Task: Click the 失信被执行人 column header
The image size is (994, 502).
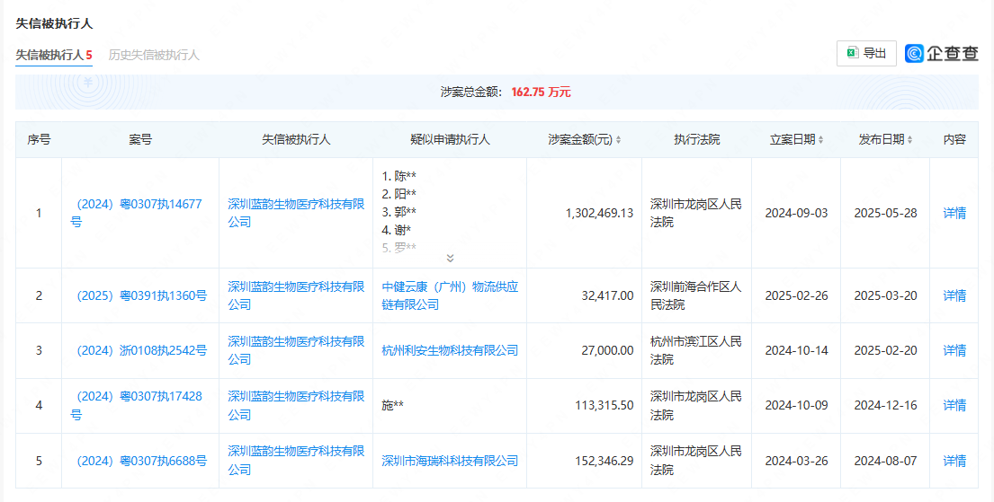Action: point(296,140)
